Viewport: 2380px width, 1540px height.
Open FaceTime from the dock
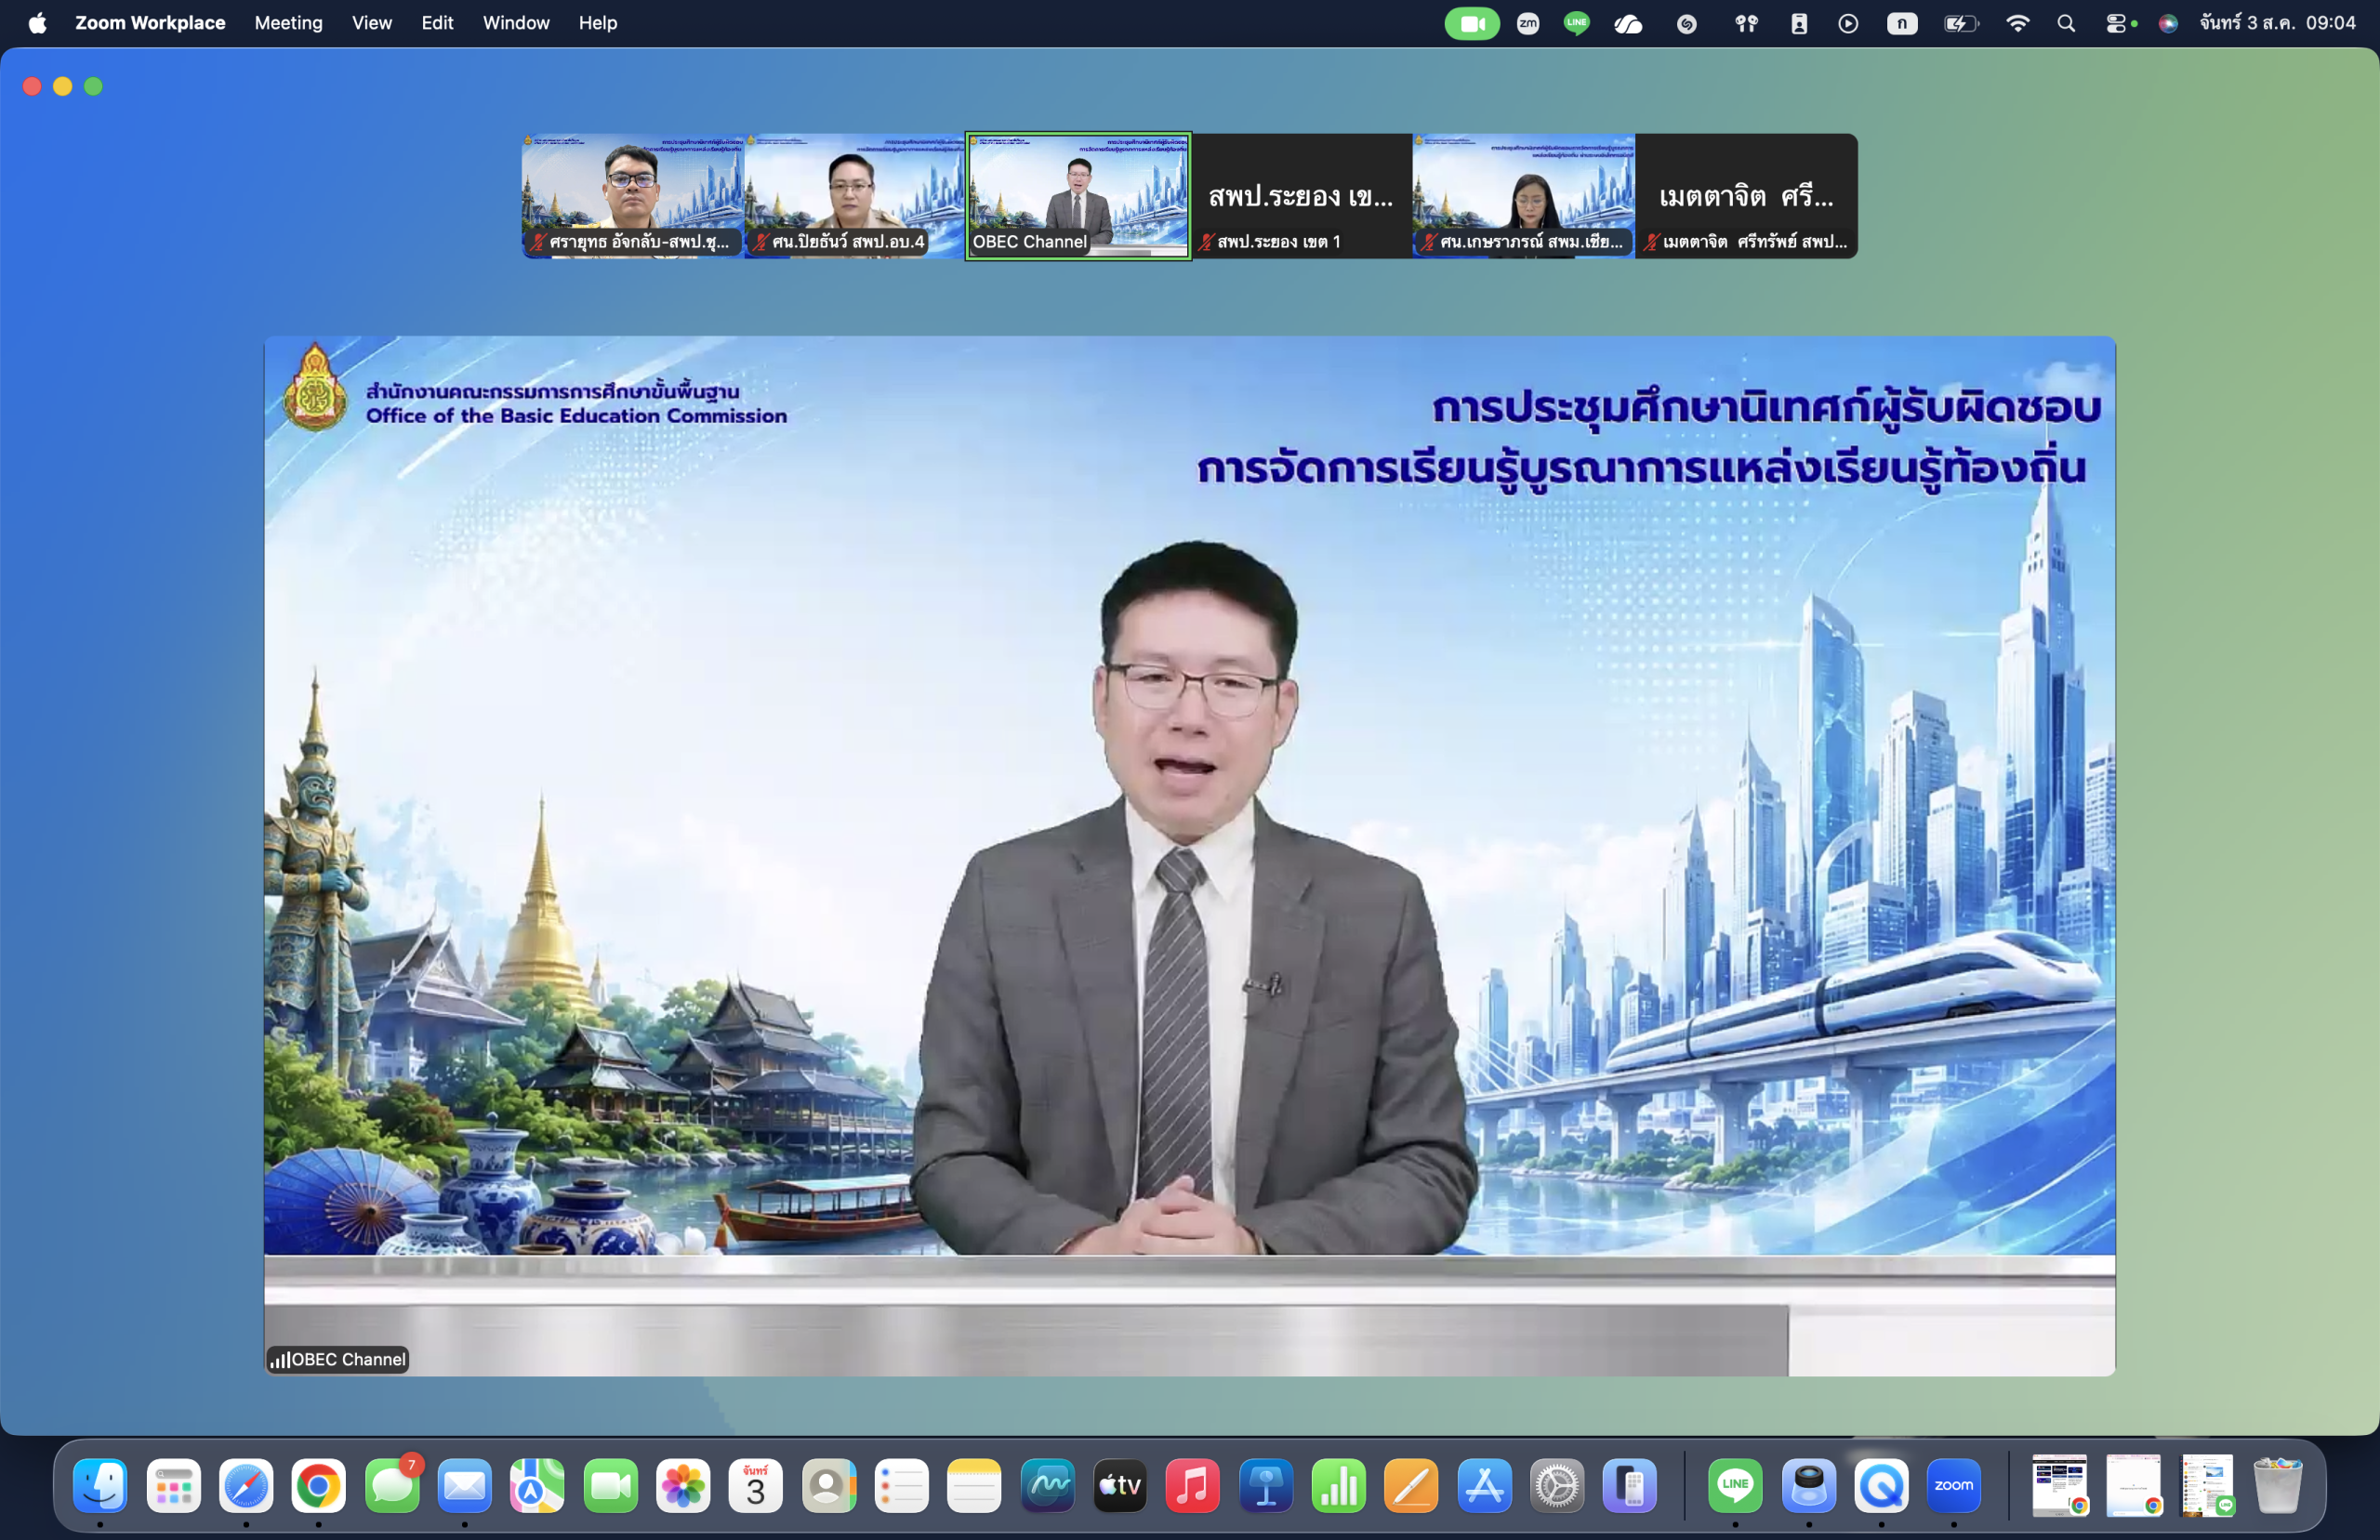click(610, 1485)
